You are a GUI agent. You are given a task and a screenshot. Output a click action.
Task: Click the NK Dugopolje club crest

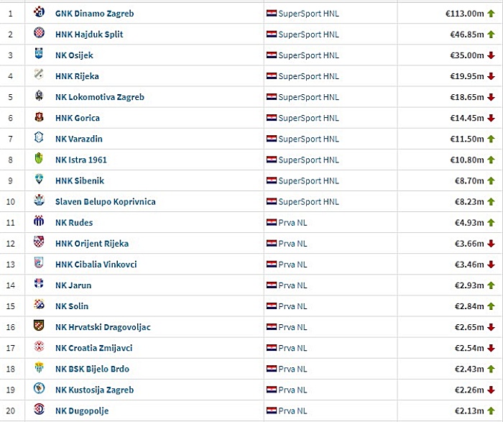[39, 409]
